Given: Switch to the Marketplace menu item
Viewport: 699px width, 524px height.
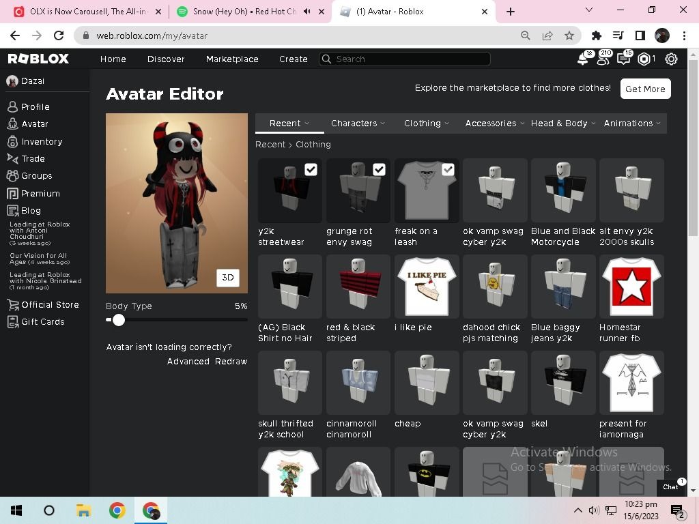Looking at the screenshot, I should [x=231, y=59].
